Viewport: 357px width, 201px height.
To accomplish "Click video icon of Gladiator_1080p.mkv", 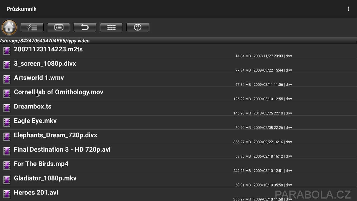I will point(7,180).
